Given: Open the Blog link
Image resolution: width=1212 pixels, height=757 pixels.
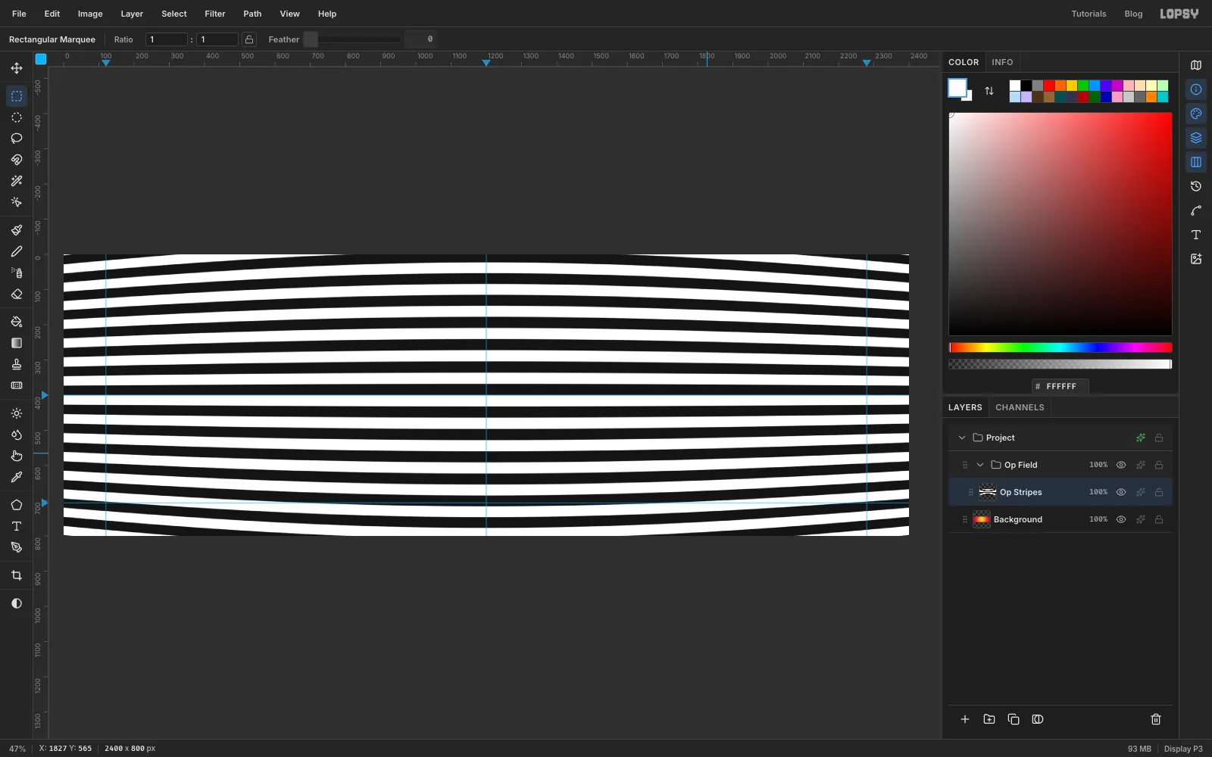Looking at the screenshot, I should tap(1133, 14).
